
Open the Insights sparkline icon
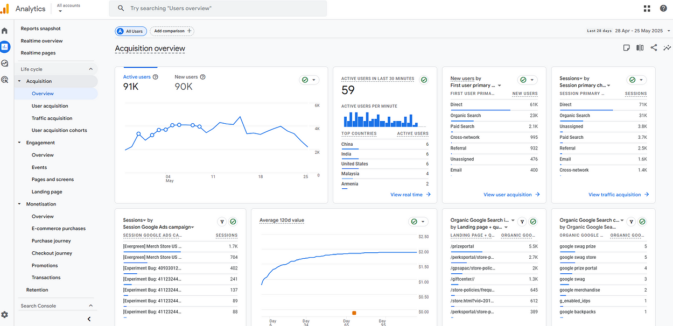(x=667, y=48)
